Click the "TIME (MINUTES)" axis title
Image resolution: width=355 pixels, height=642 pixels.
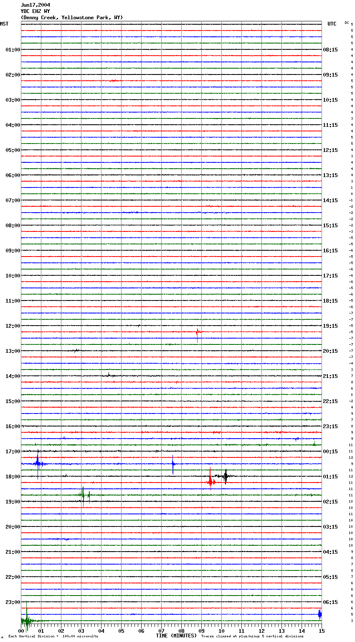click(x=176, y=636)
